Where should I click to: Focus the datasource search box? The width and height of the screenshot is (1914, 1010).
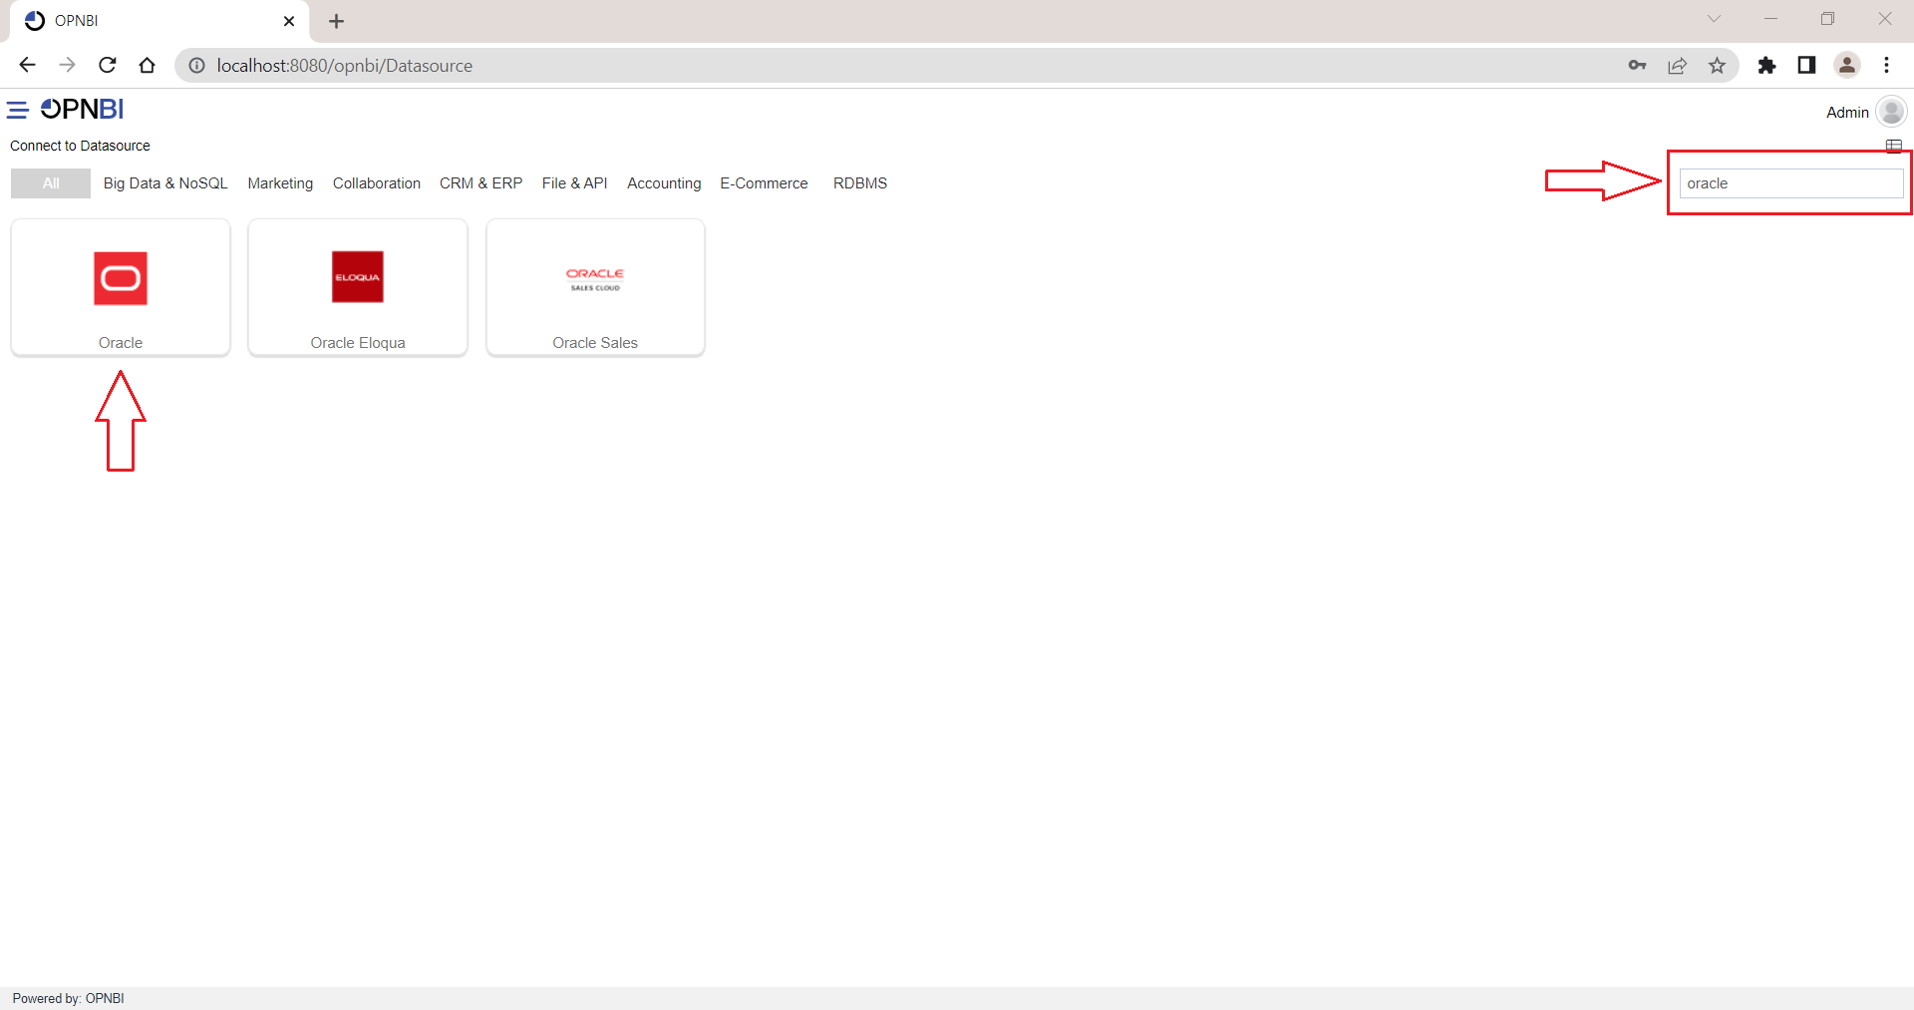click(x=1791, y=183)
